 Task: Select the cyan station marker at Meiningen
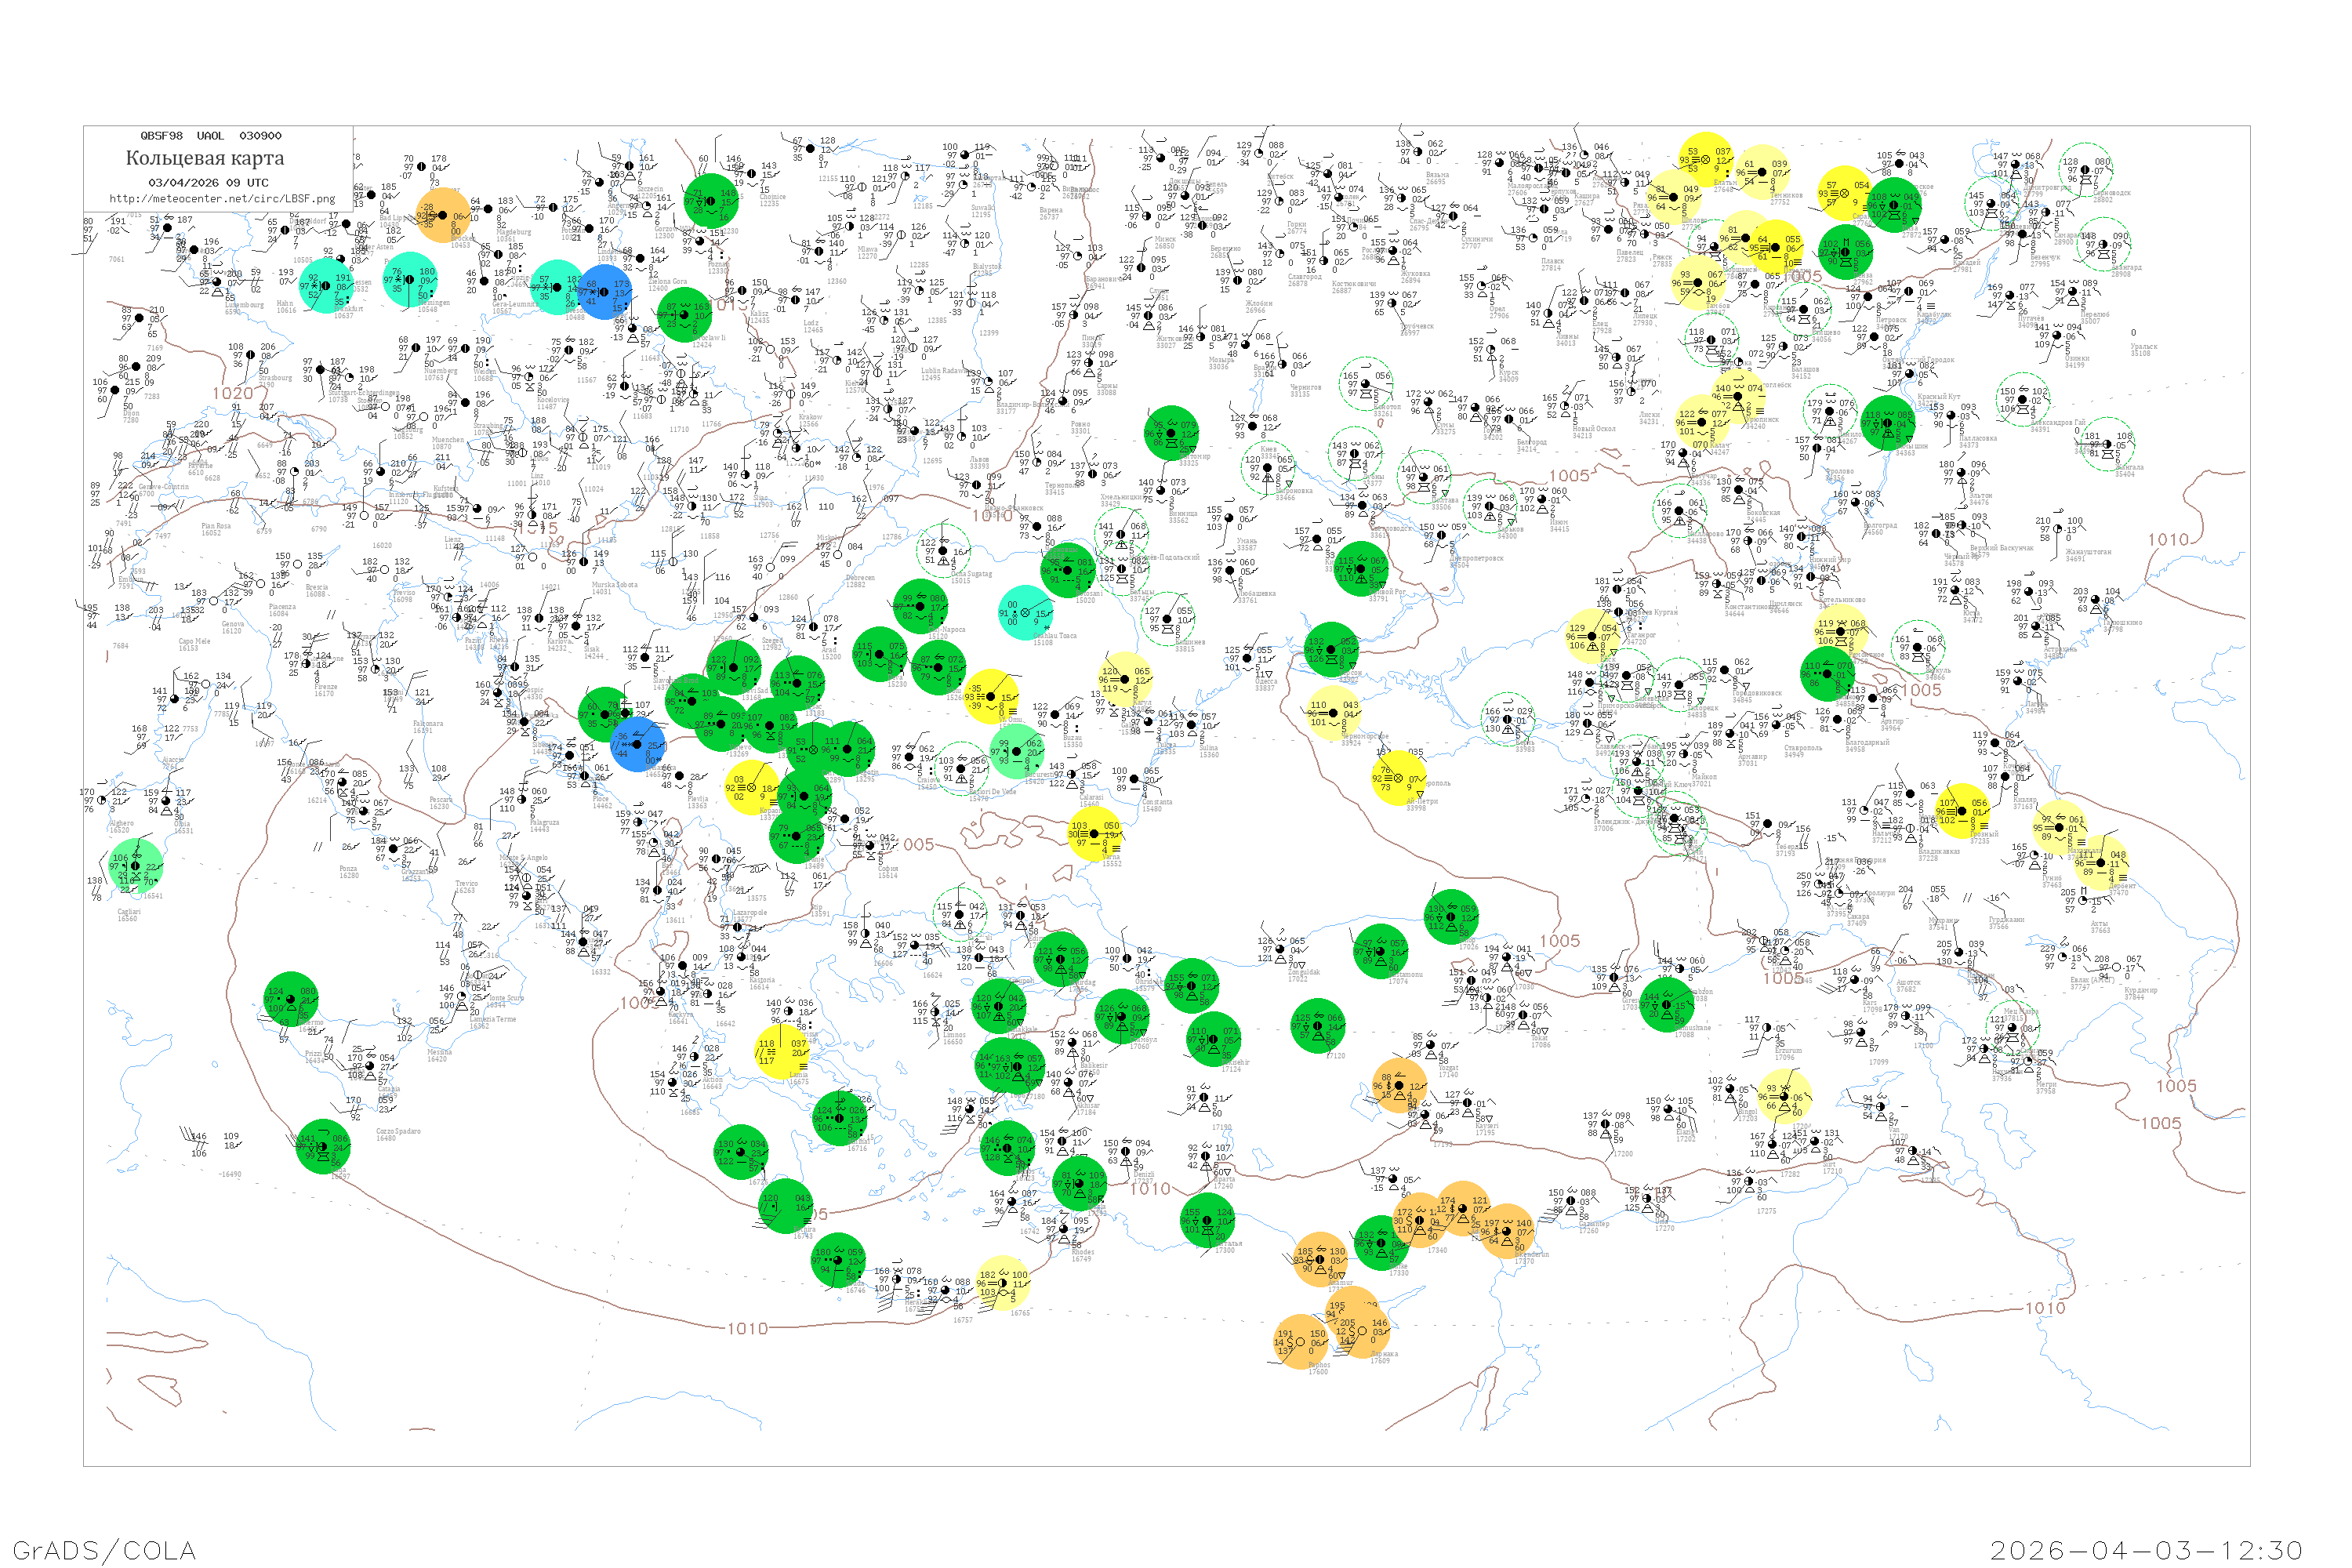411,279
